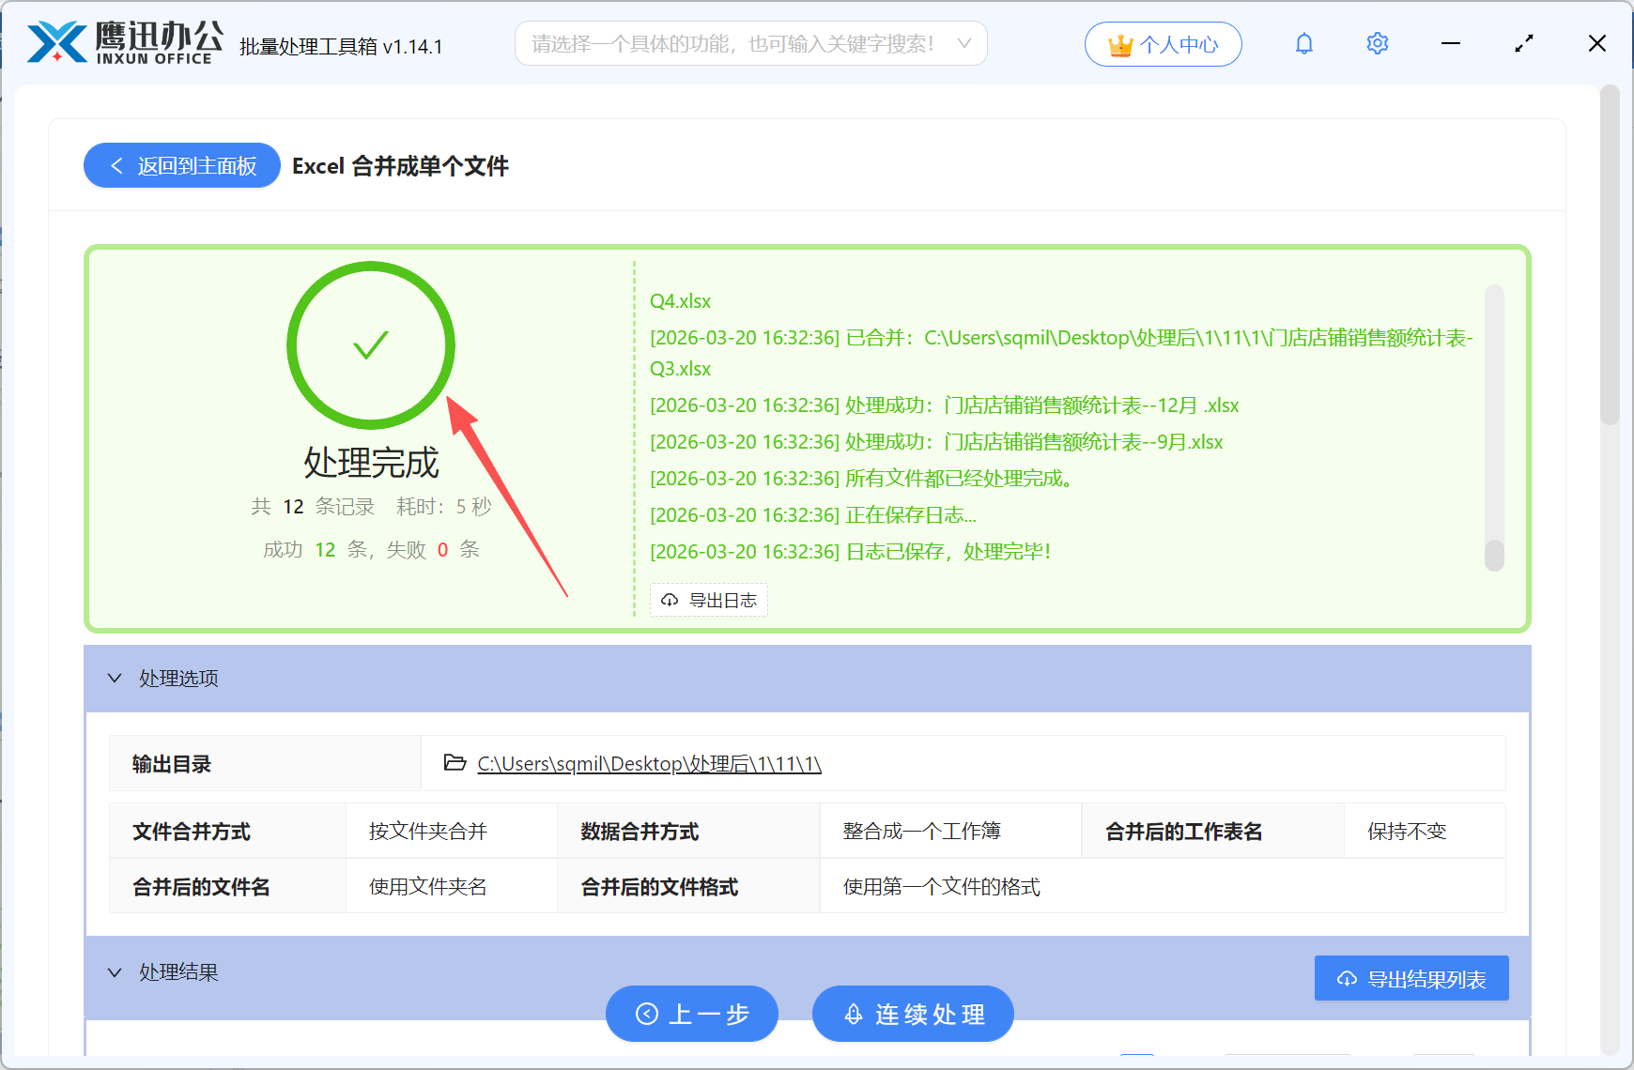Click the download icon on 导出日志
1634x1070 pixels.
tap(669, 600)
